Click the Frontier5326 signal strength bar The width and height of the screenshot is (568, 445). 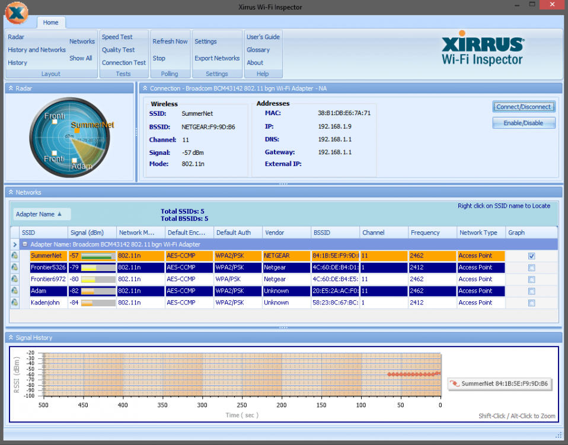coord(98,268)
